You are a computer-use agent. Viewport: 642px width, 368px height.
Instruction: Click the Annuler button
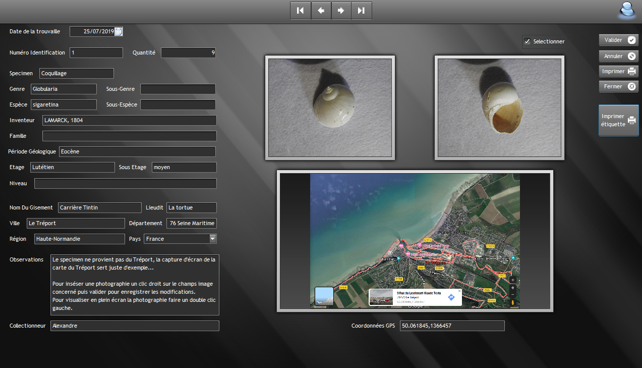coord(619,56)
